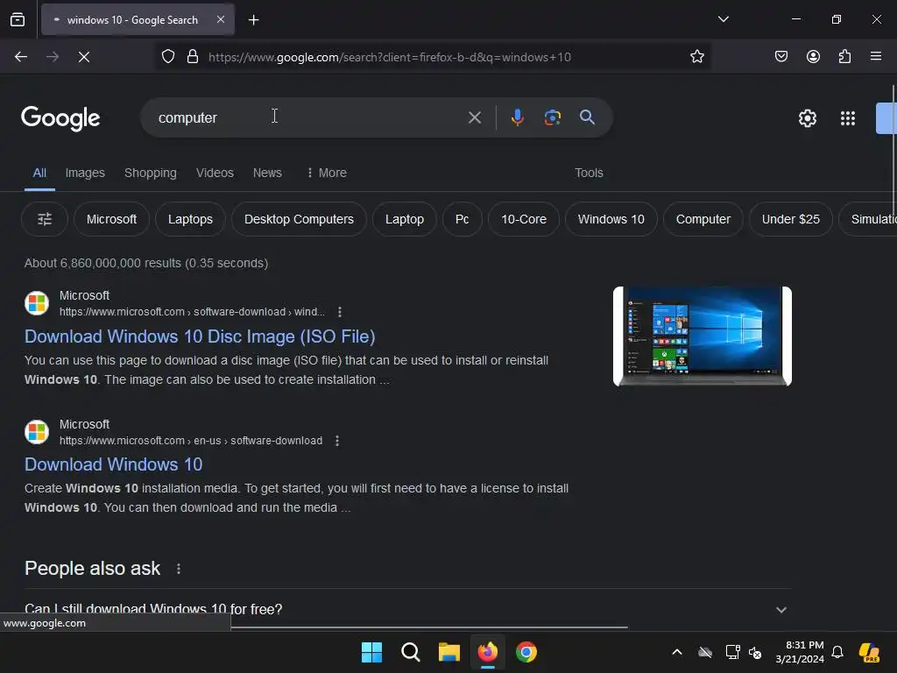Open muted volume tray icon

[755, 652]
